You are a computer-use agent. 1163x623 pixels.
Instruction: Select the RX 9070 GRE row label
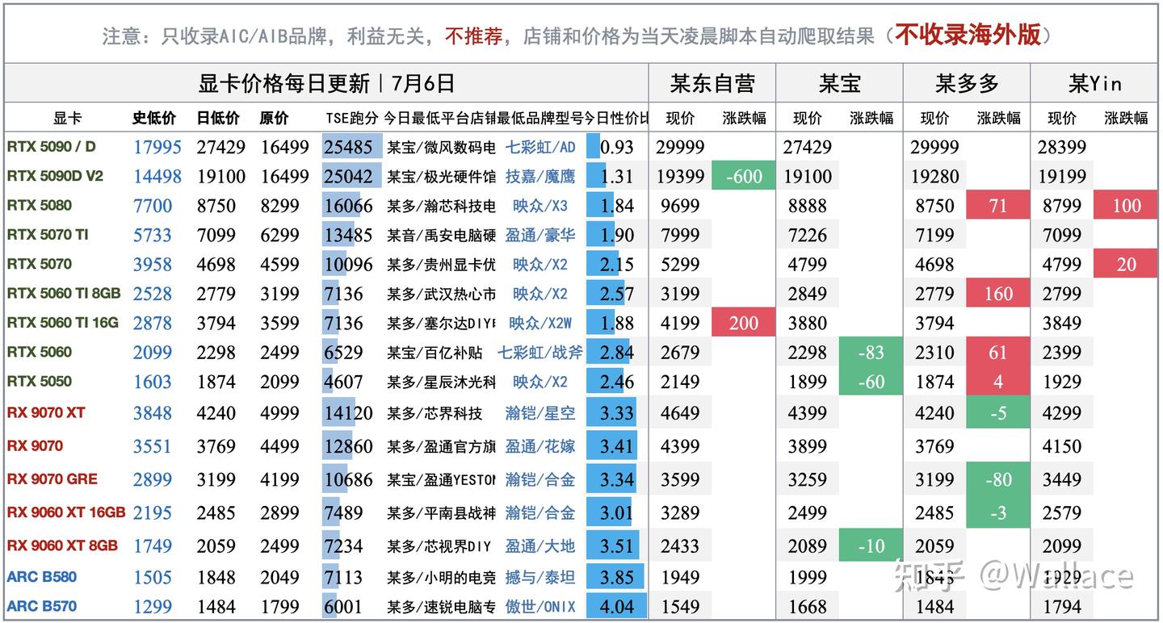click(x=52, y=479)
